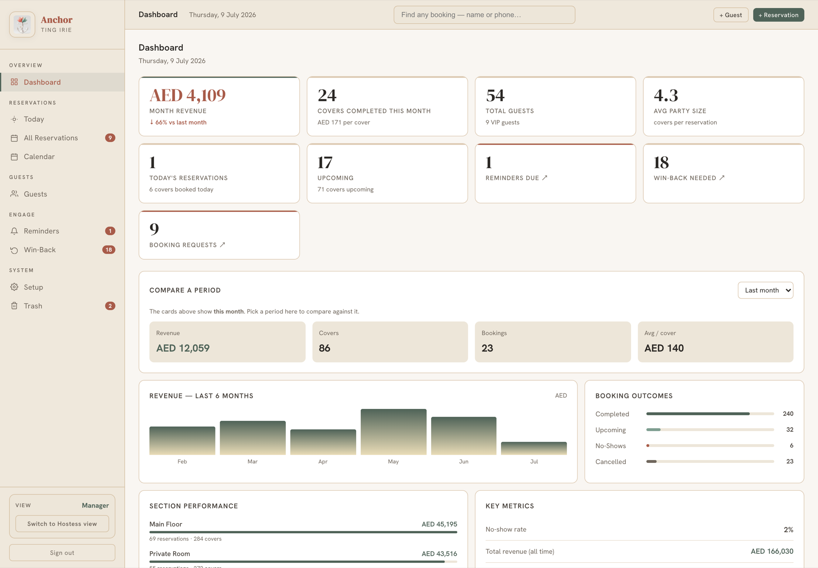
Task: Click the Jul revenue bar in chart
Action: coord(534,448)
